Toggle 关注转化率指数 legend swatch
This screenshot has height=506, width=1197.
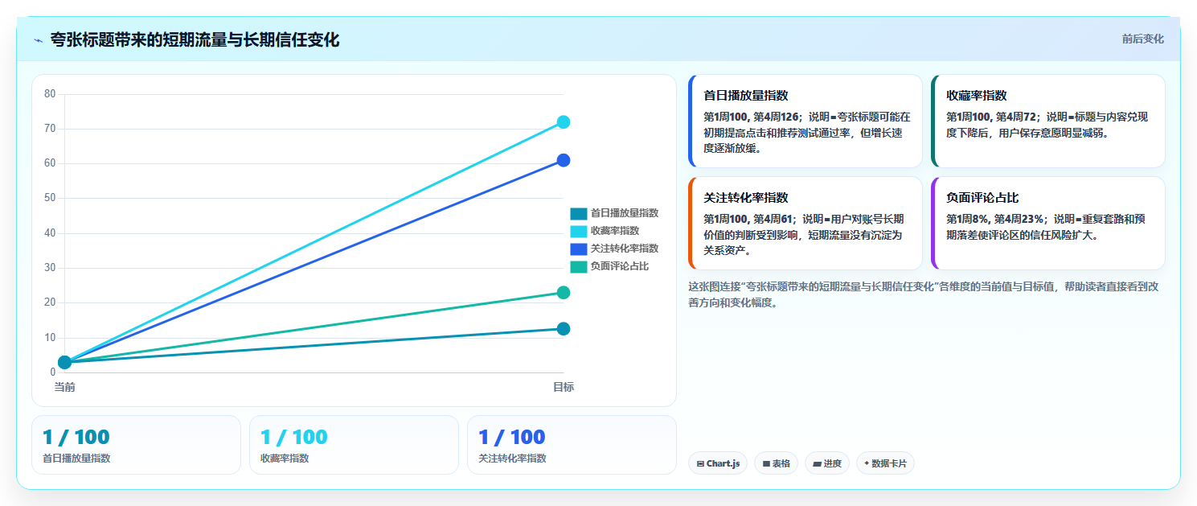579,249
